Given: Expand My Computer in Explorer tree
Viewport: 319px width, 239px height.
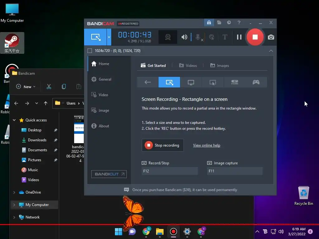Looking at the screenshot, I should 14,205.
